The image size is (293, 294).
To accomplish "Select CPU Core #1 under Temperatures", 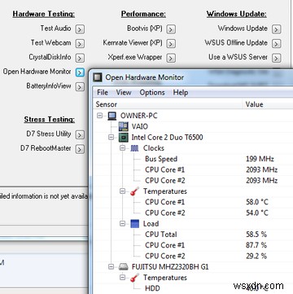I will click(x=193, y=202).
